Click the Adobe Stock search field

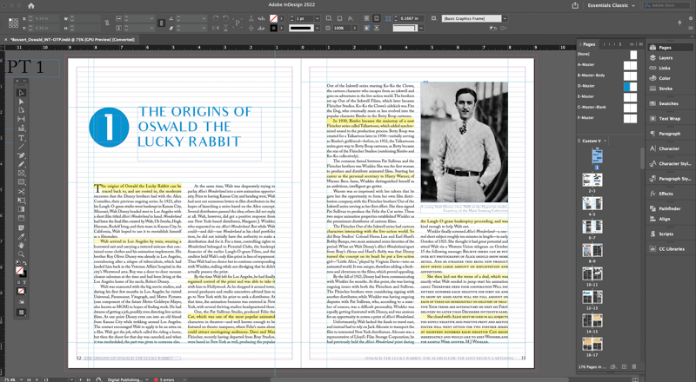point(665,5)
